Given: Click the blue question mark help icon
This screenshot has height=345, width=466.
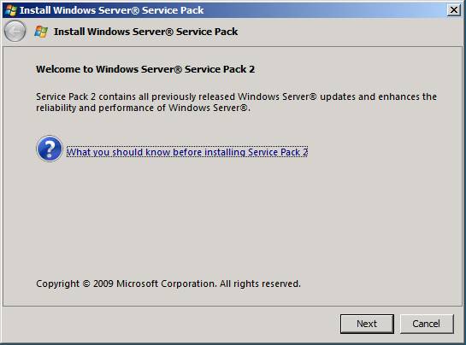Looking at the screenshot, I should tap(50, 149).
